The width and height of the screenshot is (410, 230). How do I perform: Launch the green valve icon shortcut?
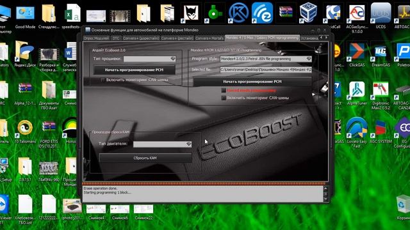pyautogui.click(x=215, y=13)
